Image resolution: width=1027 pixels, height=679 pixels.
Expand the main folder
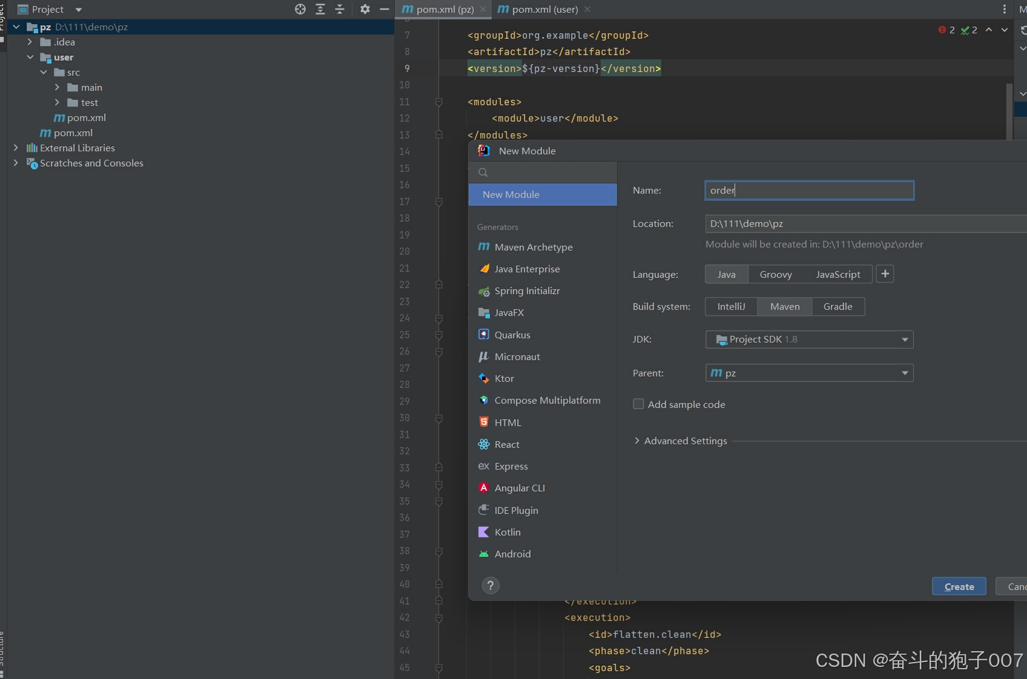(57, 87)
